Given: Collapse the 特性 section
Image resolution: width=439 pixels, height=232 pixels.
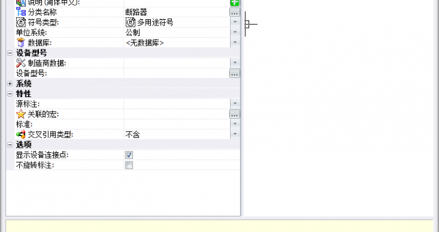Looking at the screenshot, I should [10, 94].
